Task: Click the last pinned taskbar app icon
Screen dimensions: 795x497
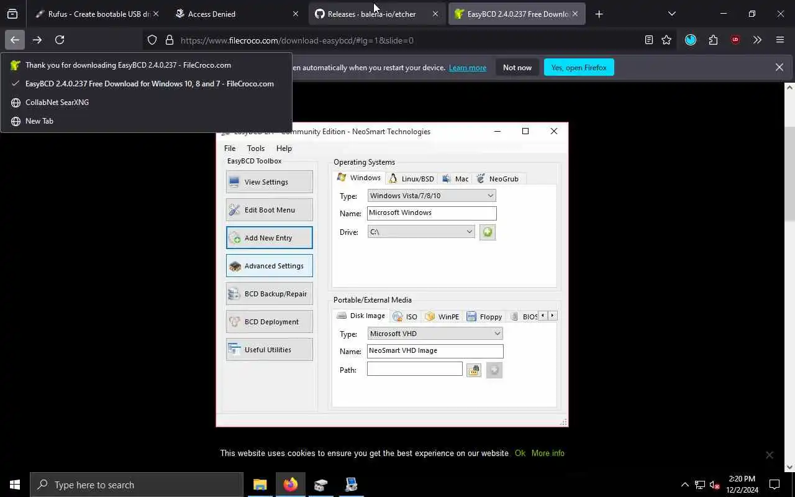Action: 351,485
